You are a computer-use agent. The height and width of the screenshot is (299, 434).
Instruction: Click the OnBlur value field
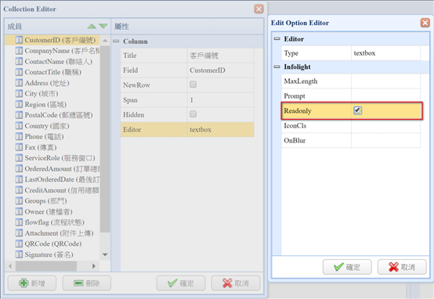coord(385,140)
